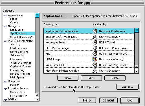Viewport: 145px width, 106px height.
Task: Click New... to add a helper application
Action: (x=68, y=78)
